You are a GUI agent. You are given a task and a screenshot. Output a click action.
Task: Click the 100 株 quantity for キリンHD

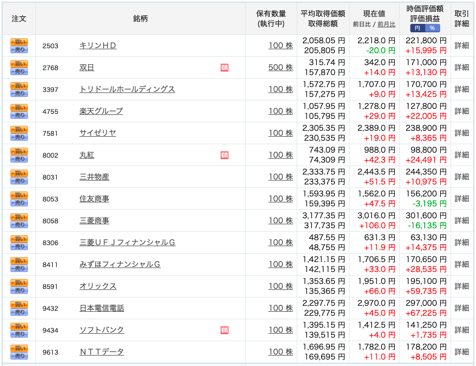pos(280,45)
